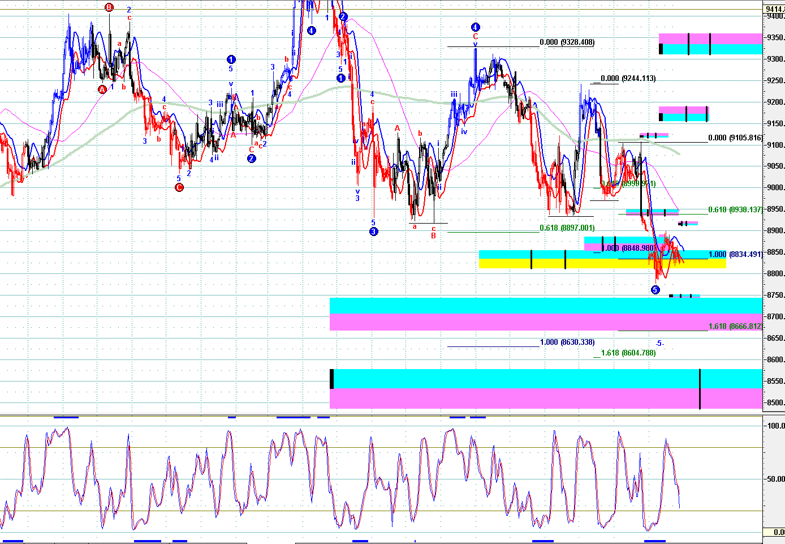The width and height of the screenshot is (785, 544).
Task: Click the 0.000 (9328.408) Fibonacci label
Action: (x=567, y=42)
